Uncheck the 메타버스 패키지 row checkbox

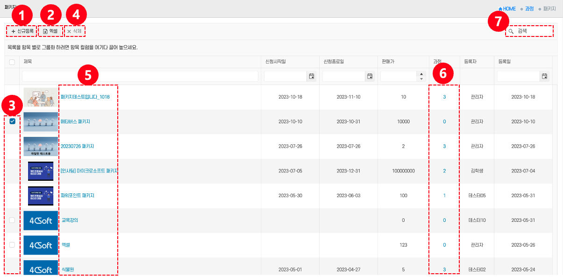click(13, 121)
